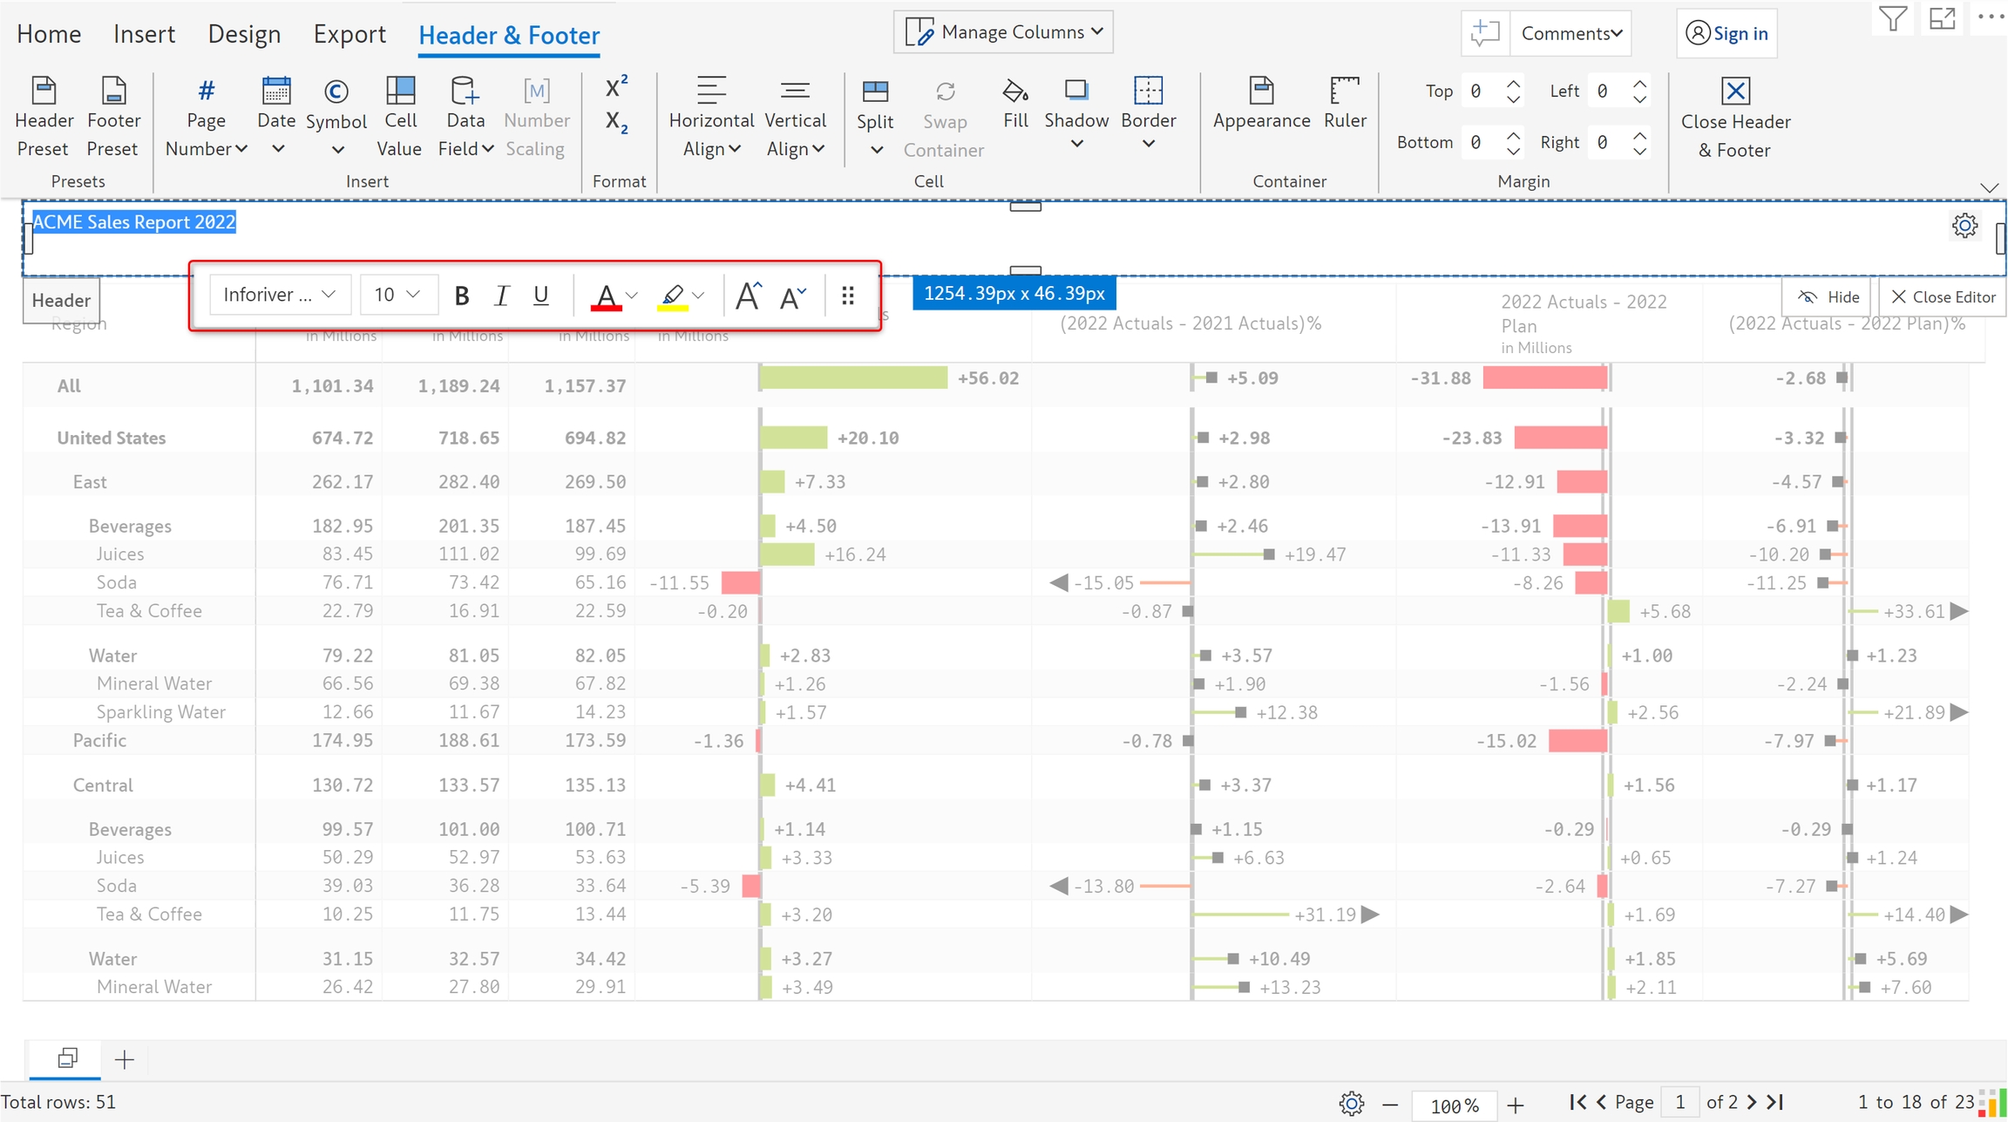
Task: Click the Hide button
Action: [1828, 297]
